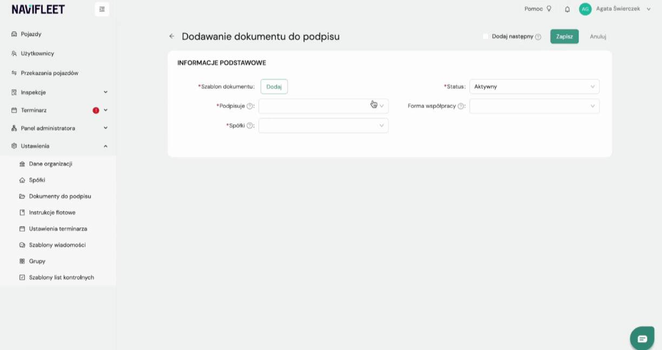Click the help icon next to Podpisuje

250,106
